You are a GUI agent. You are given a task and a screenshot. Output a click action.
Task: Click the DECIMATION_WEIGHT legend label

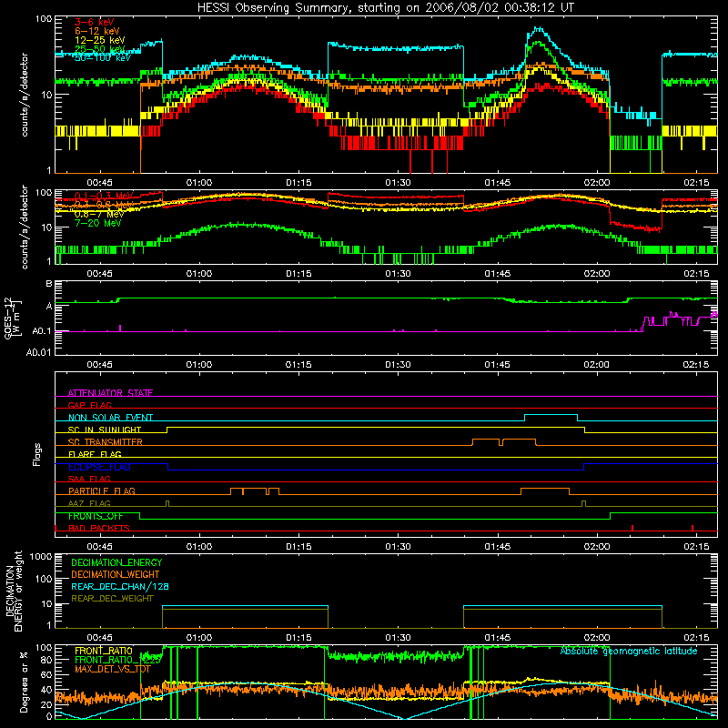(x=116, y=574)
